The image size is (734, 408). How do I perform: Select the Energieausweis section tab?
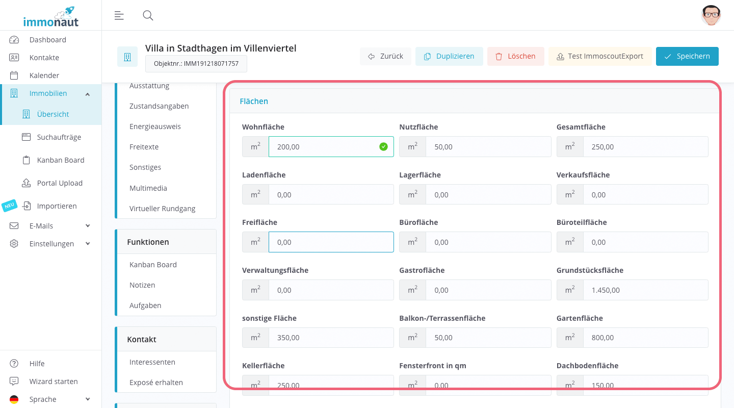point(155,126)
